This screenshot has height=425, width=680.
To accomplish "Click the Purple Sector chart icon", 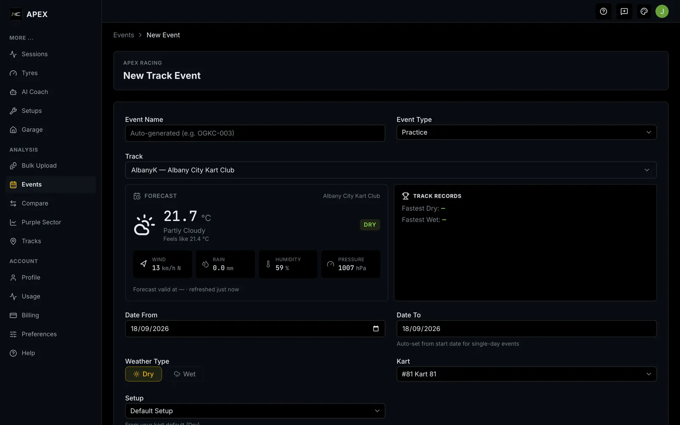I will (13, 222).
